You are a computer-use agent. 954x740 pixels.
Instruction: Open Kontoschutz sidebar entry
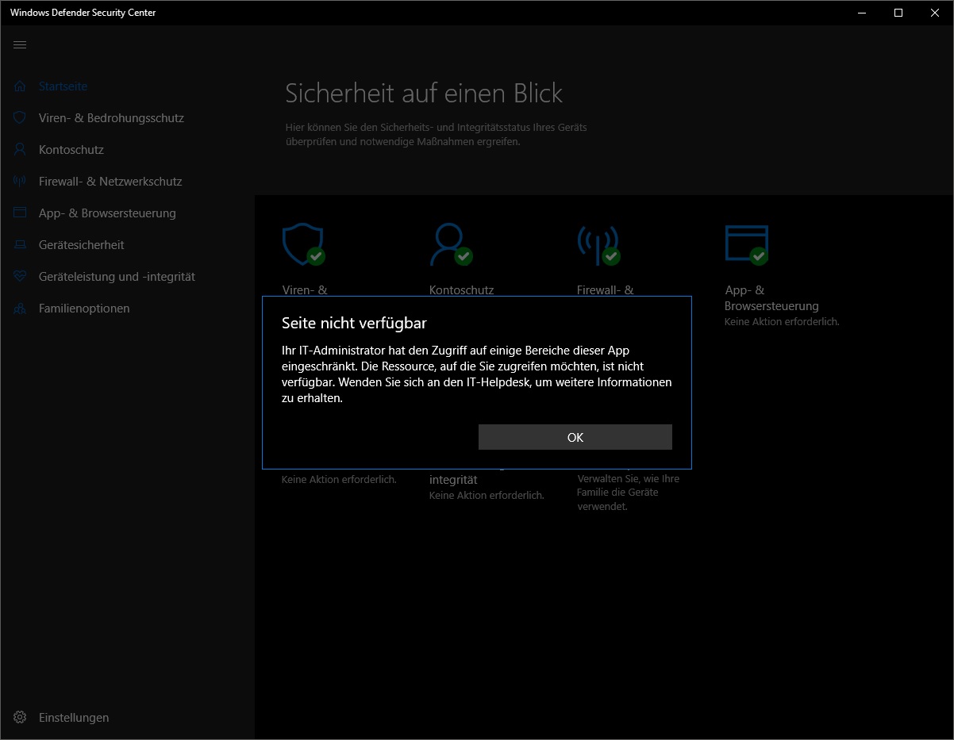pyautogui.click(x=127, y=150)
